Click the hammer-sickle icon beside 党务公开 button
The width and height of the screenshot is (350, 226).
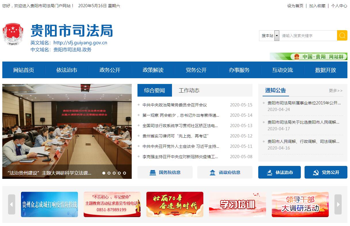316,173
